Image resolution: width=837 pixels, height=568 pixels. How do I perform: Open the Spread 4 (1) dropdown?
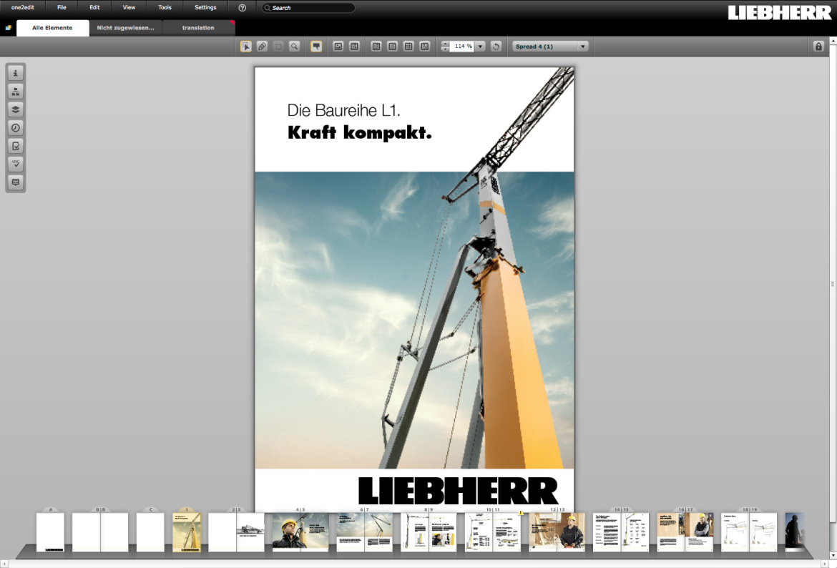click(550, 46)
